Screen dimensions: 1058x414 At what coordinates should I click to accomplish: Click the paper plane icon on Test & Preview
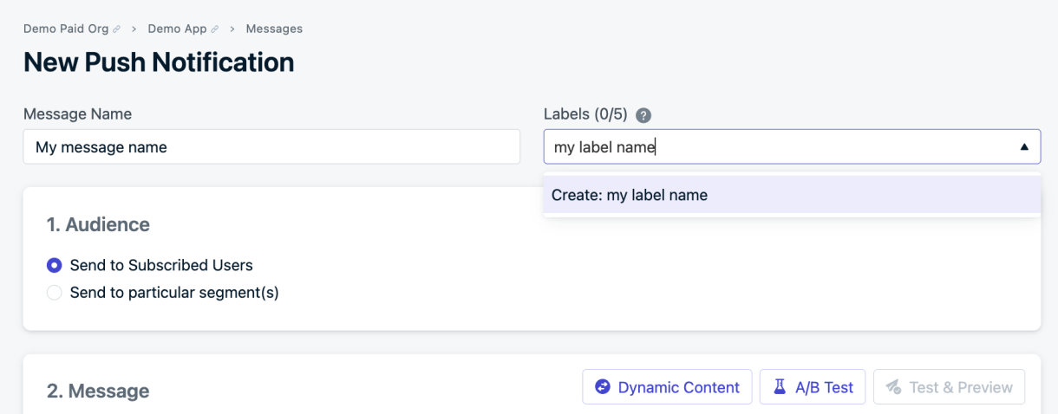point(893,387)
